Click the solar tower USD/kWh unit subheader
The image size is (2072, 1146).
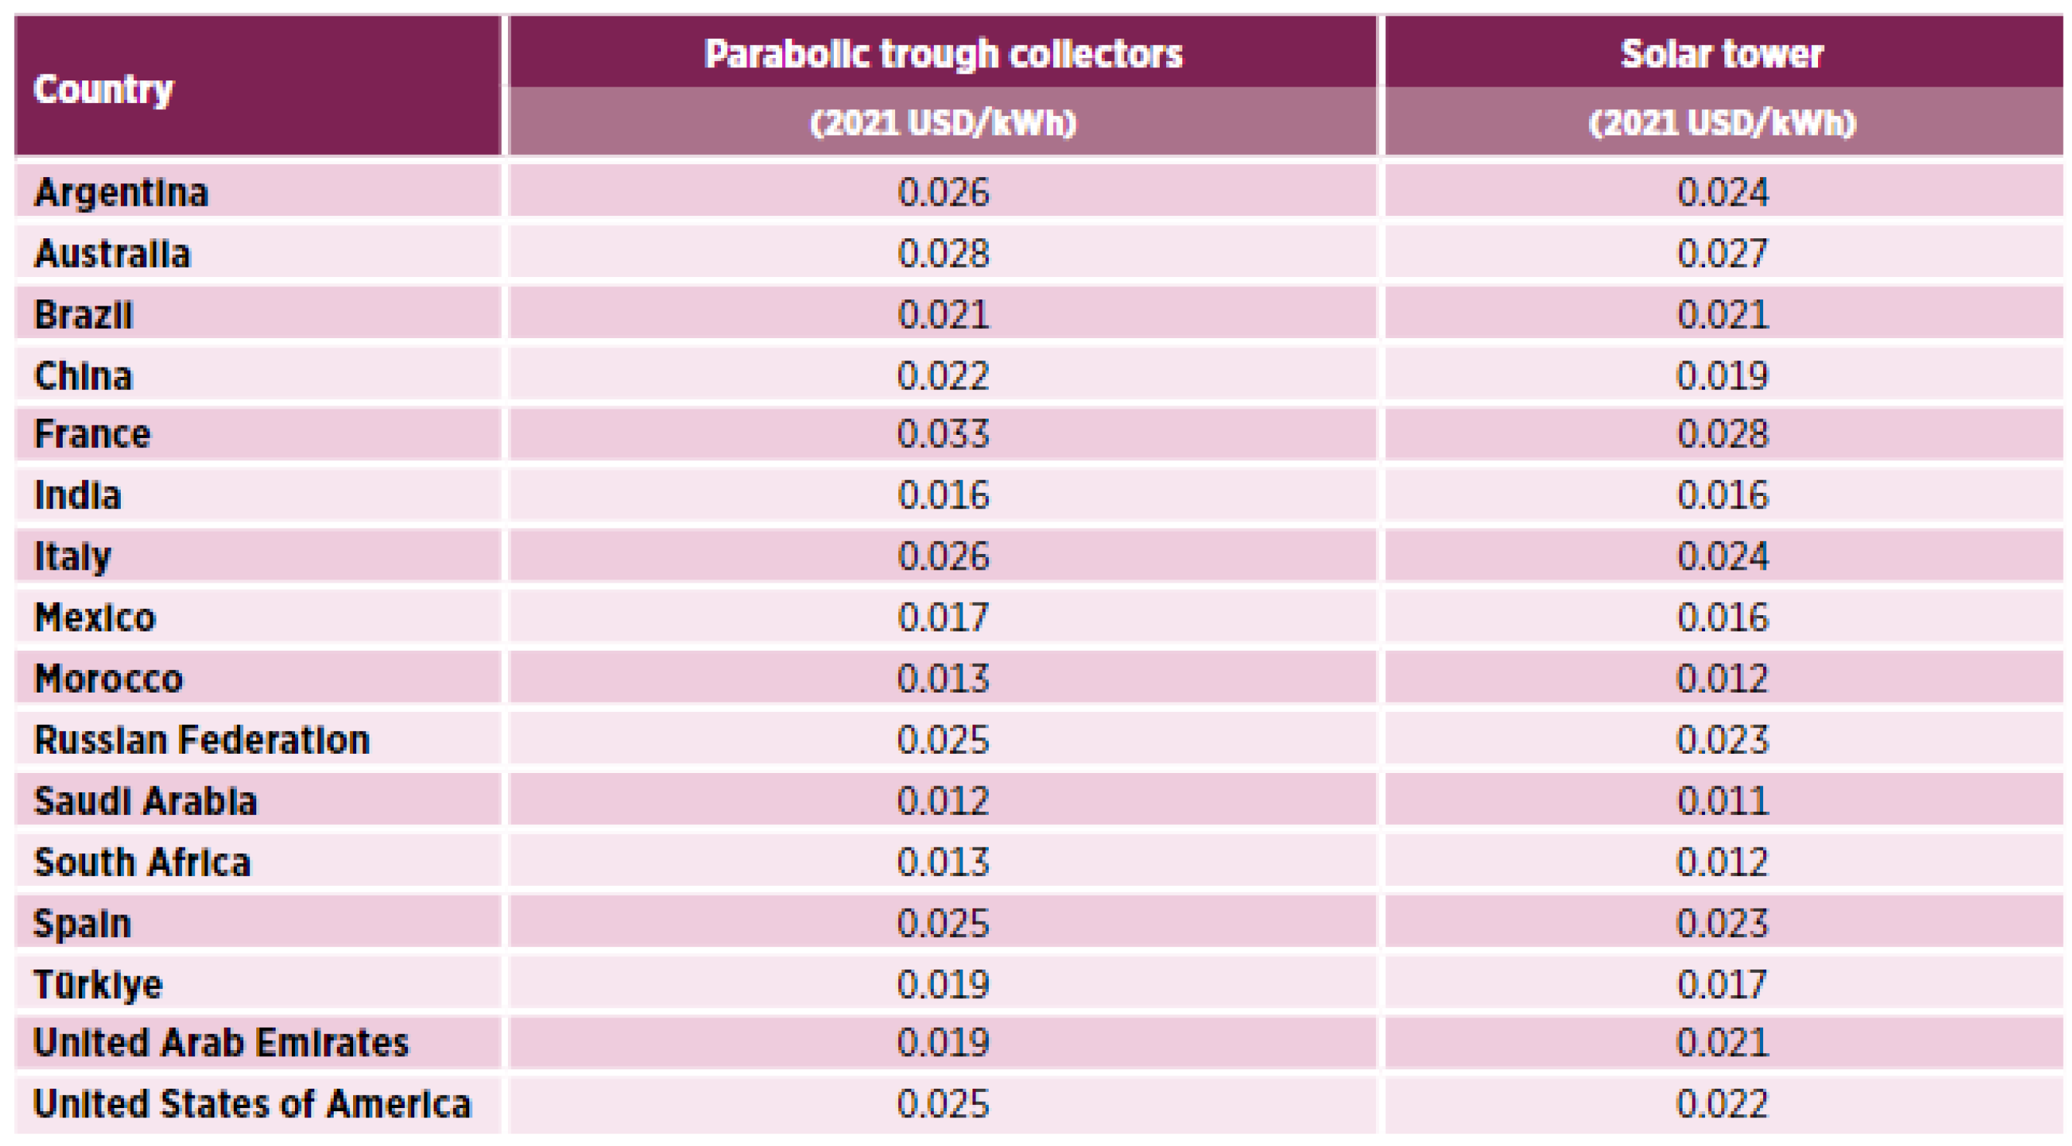[x=1722, y=122]
